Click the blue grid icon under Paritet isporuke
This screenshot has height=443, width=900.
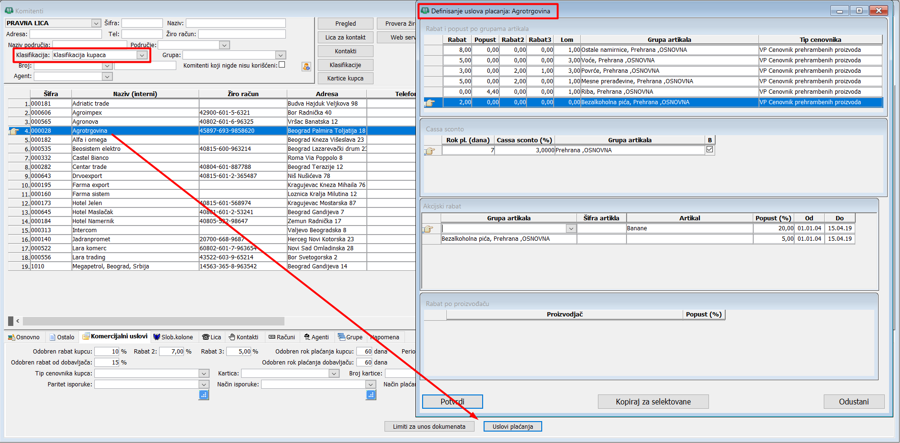click(x=204, y=395)
